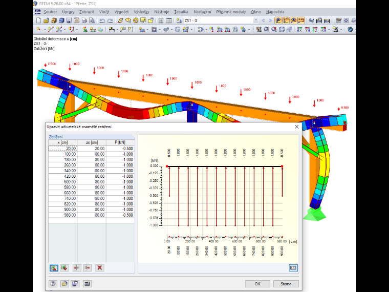Open the zoom window magnifier tool
Image resolution: width=389 pixels, height=292 pixels.
pos(267,30)
